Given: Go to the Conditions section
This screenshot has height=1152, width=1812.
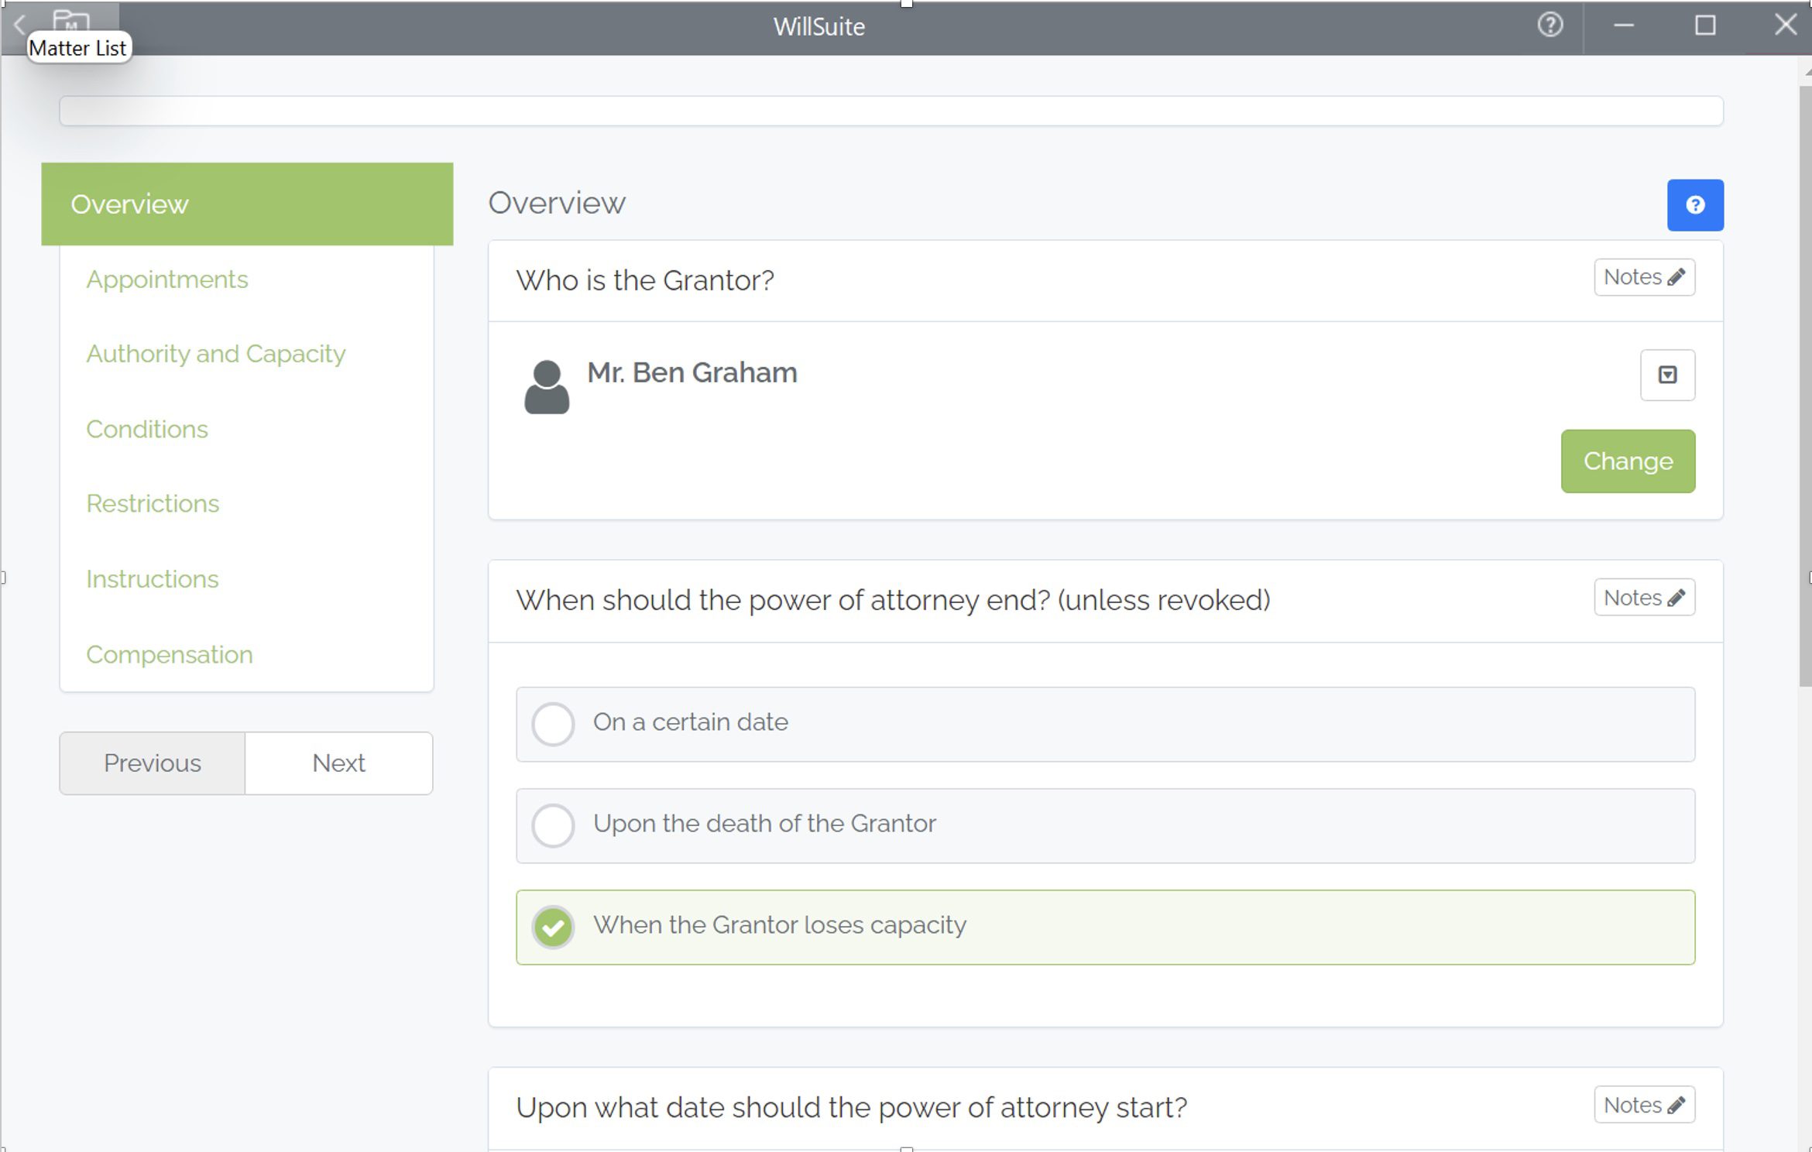Looking at the screenshot, I should [x=147, y=428].
